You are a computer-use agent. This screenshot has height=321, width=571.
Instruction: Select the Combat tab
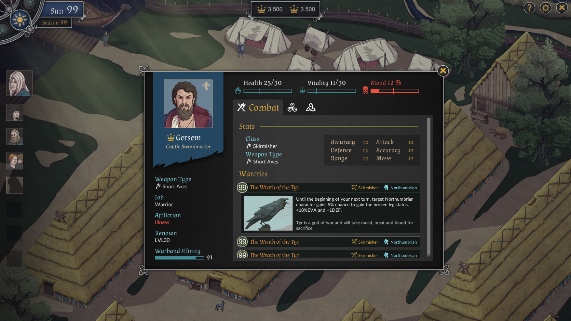tap(258, 107)
